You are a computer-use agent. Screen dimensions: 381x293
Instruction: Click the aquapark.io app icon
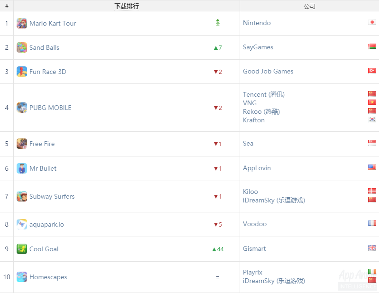coord(22,224)
